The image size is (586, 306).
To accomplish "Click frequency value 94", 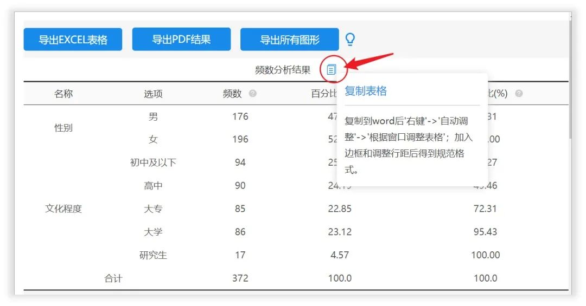I will [x=240, y=162].
